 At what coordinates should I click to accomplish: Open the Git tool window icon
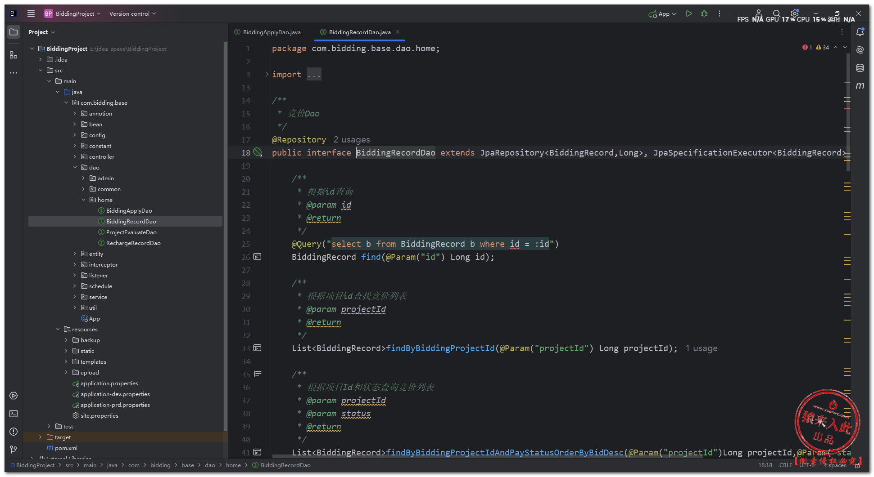(14, 449)
